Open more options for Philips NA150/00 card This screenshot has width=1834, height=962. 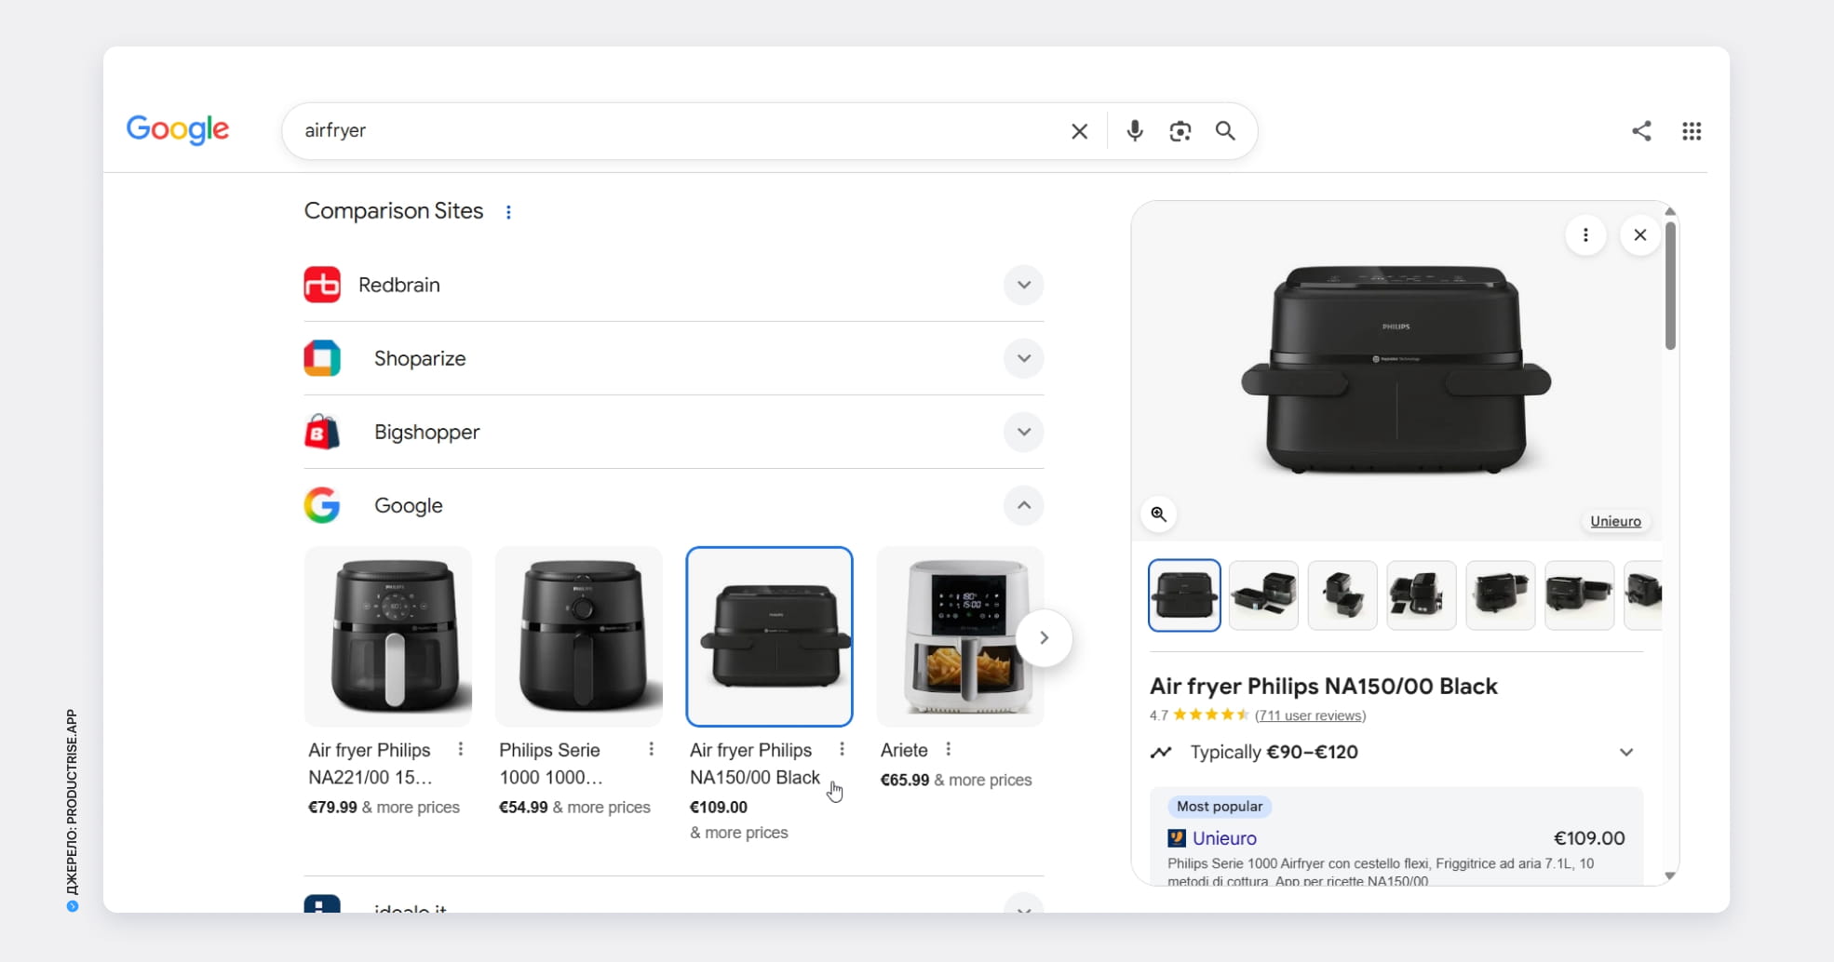point(843,749)
